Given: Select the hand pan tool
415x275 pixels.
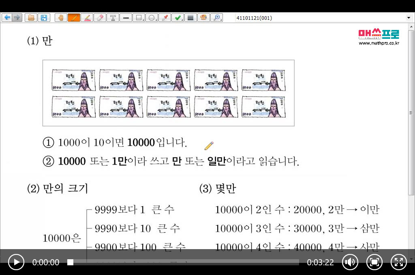Looking at the screenshot, I should point(61,18).
